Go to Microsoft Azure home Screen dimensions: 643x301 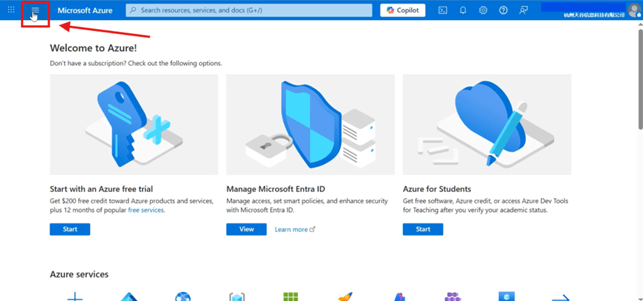pos(85,10)
